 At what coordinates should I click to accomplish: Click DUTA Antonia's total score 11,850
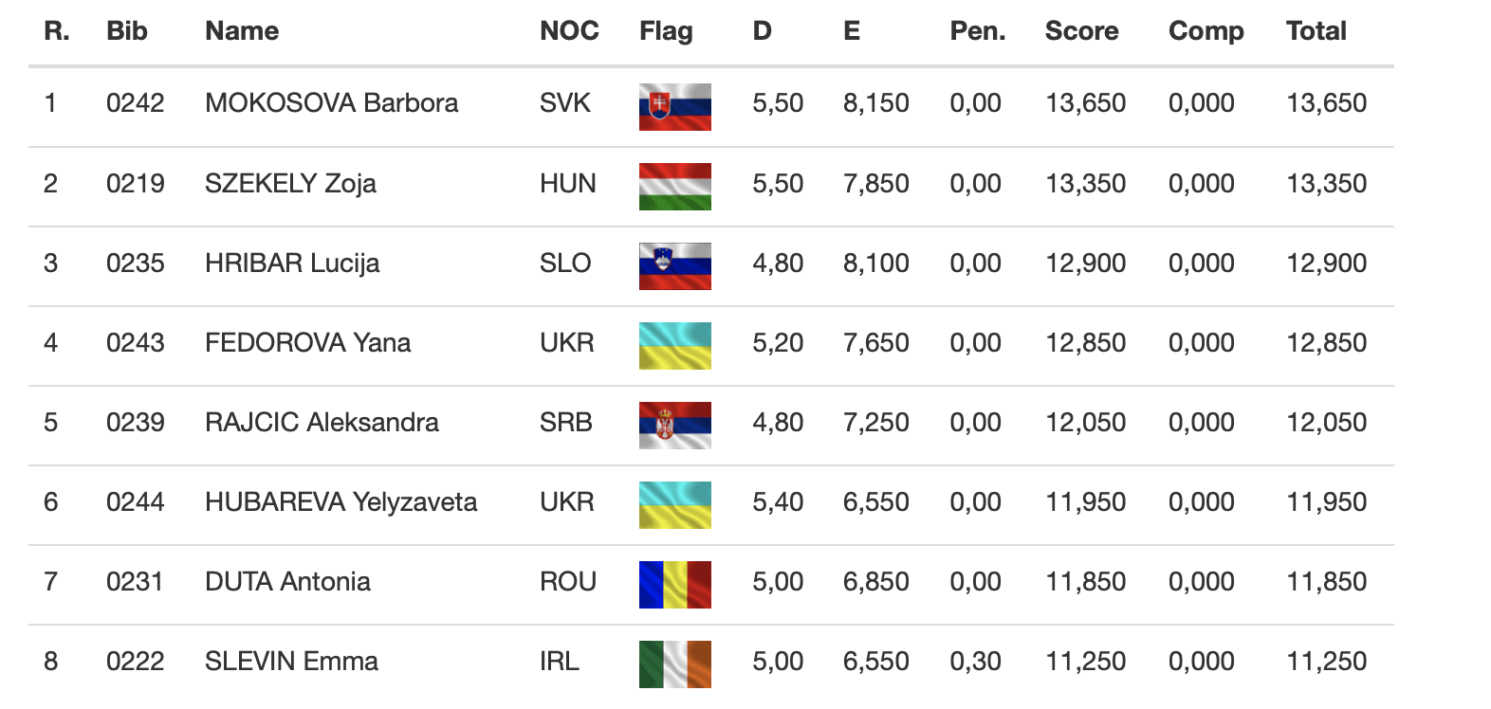1326,581
